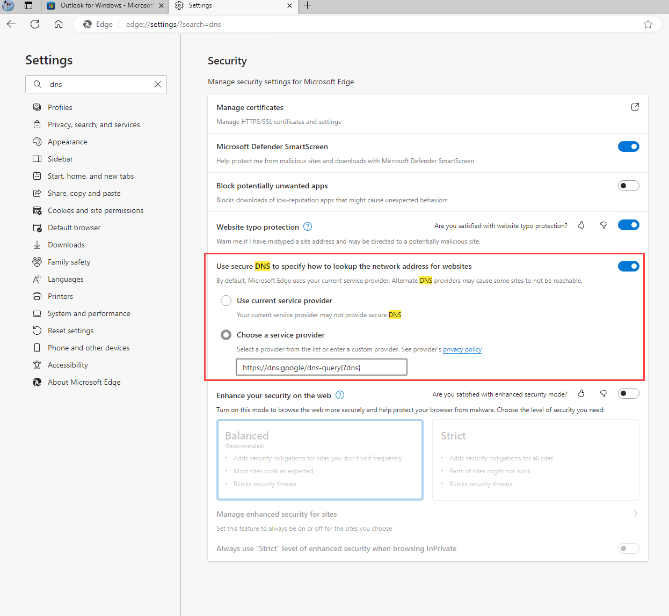This screenshot has width=669, height=616.
Task: Open Cookies and site permissions
Action: click(96, 210)
